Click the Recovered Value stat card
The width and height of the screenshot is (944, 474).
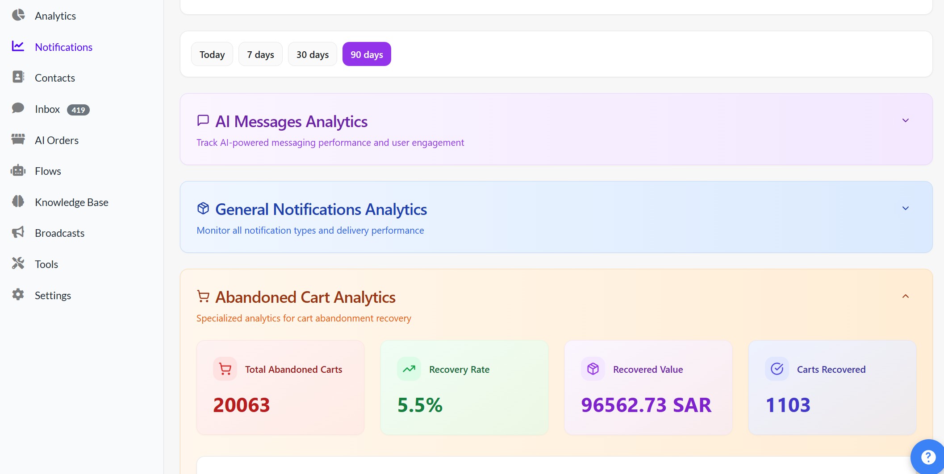[648, 387]
